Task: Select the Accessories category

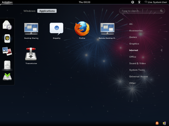Action: point(136,31)
